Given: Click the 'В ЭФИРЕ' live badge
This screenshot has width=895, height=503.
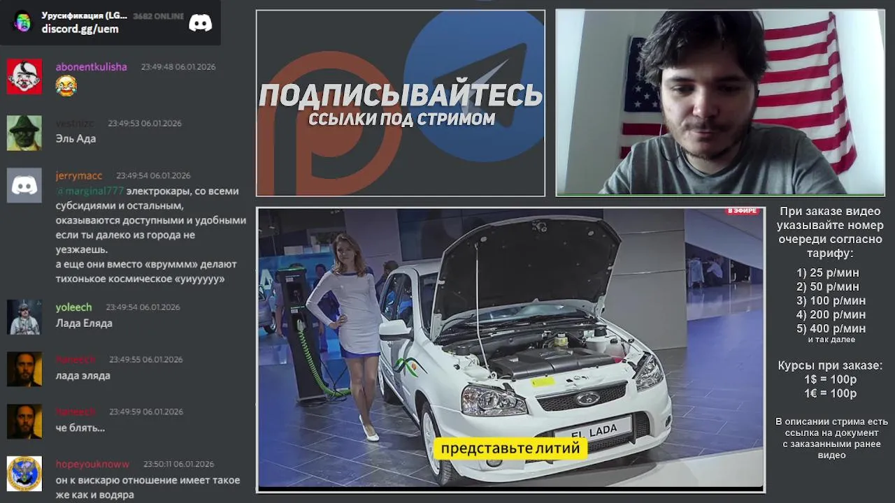Looking at the screenshot, I should click(x=743, y=211).
